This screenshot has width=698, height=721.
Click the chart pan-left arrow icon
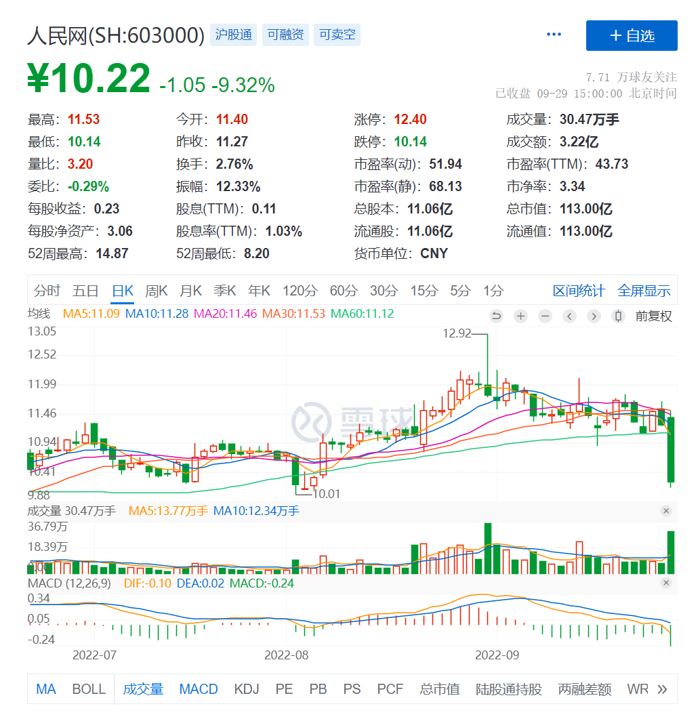point(569,316)
